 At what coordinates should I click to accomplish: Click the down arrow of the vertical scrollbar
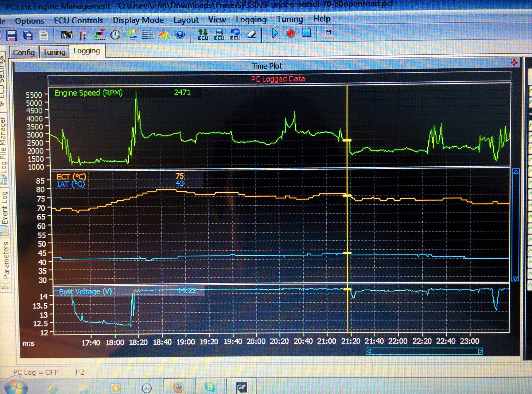tap(516, 279)
